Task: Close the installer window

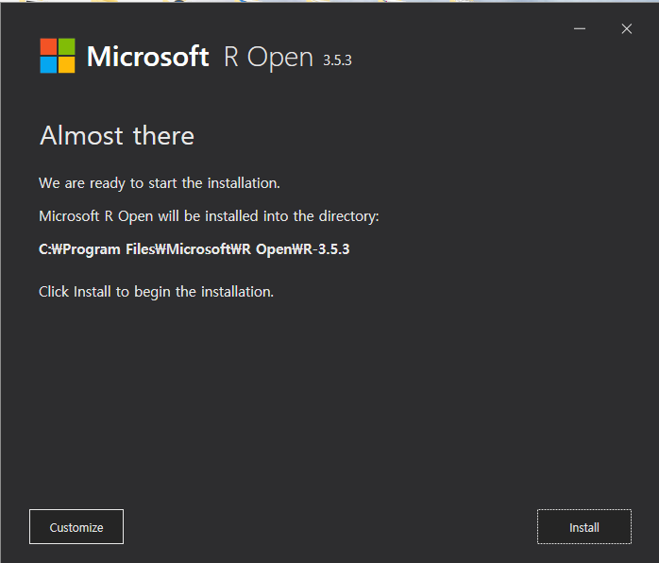Action: 626,28
